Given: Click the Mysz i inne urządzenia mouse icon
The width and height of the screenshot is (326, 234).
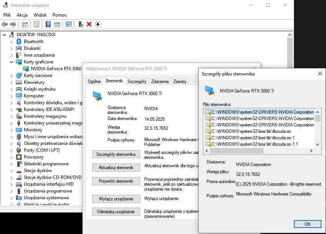Looking at the screenshot, I should [x=19, y=137].
